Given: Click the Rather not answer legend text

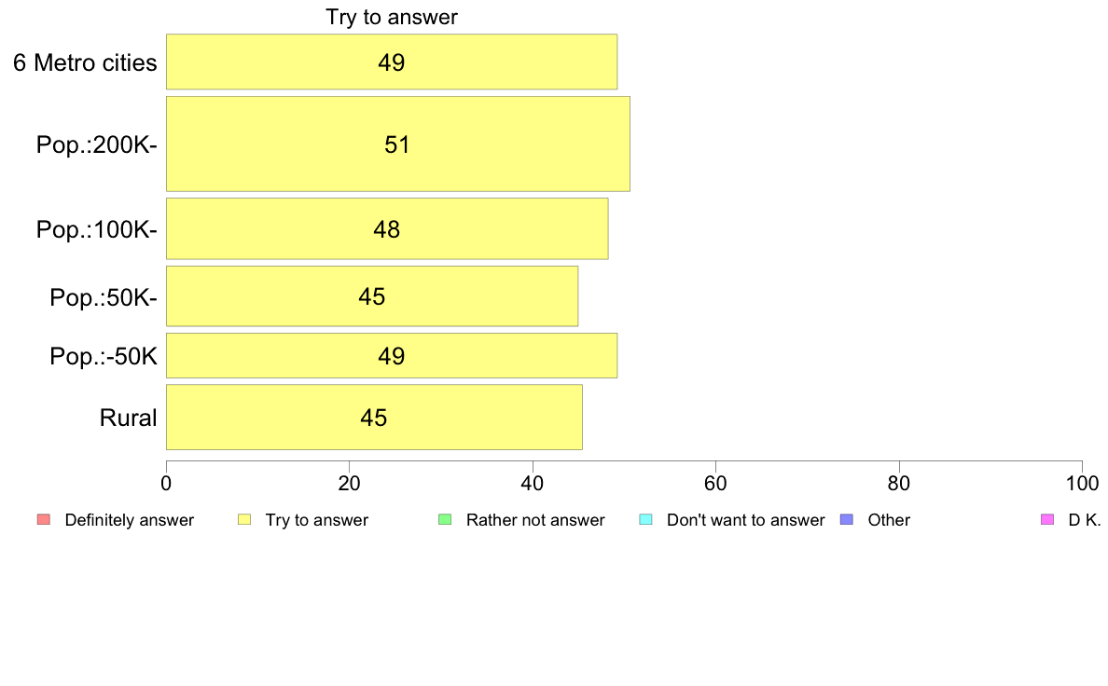Looking at the screenshot, I should tap(535, 520).
